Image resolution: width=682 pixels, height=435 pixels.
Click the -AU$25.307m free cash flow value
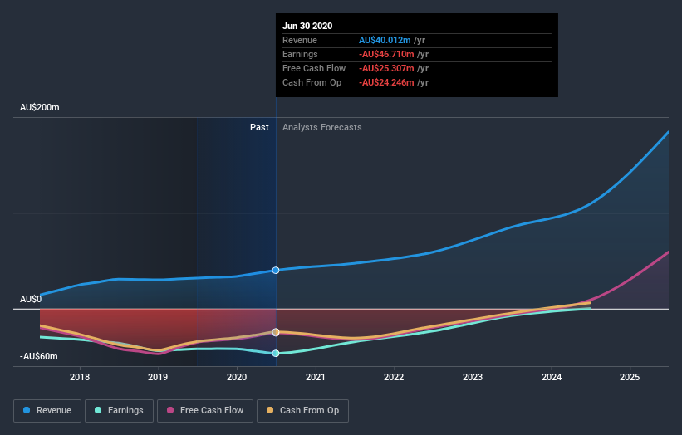[x=386, y=68]
